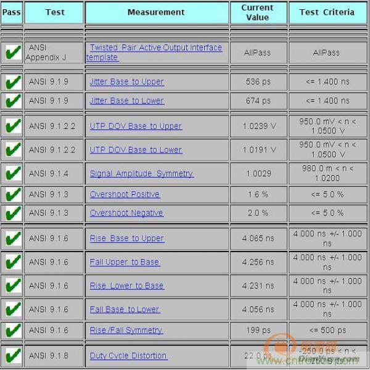Click the 1.0029 current value cell
Screen dimensions: 370x370
(257, 174)
